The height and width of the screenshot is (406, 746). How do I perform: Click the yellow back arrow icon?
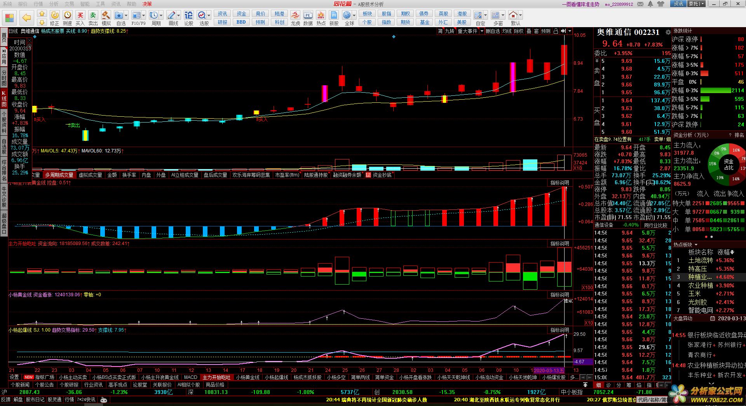point(26,17)
